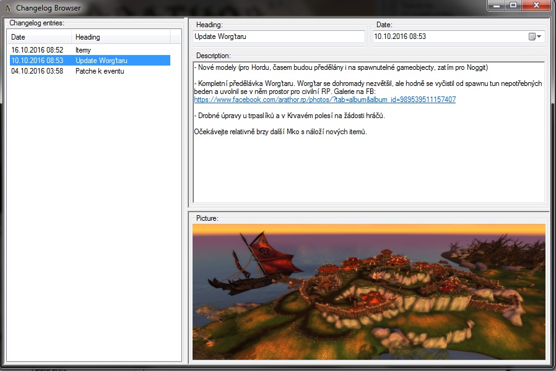
Task: Click the Worg'tar landscape picture
Action: pyautogui.click(x=368, y=292)
